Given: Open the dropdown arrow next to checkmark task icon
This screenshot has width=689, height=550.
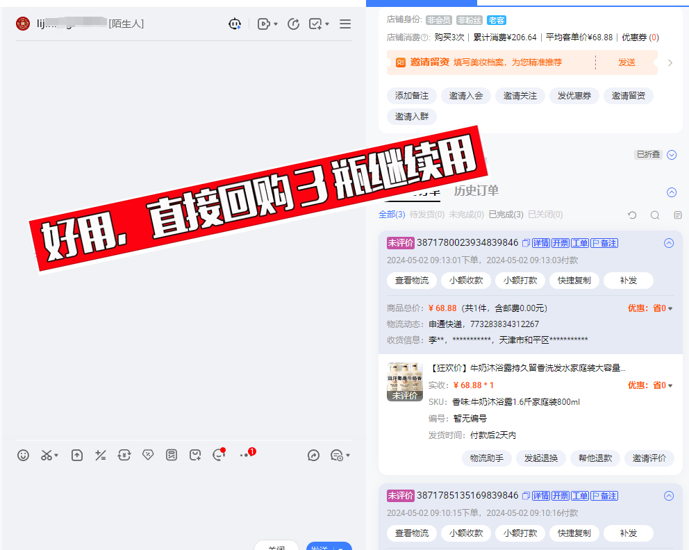Looking at the screenshot, I should coord(327,24).
